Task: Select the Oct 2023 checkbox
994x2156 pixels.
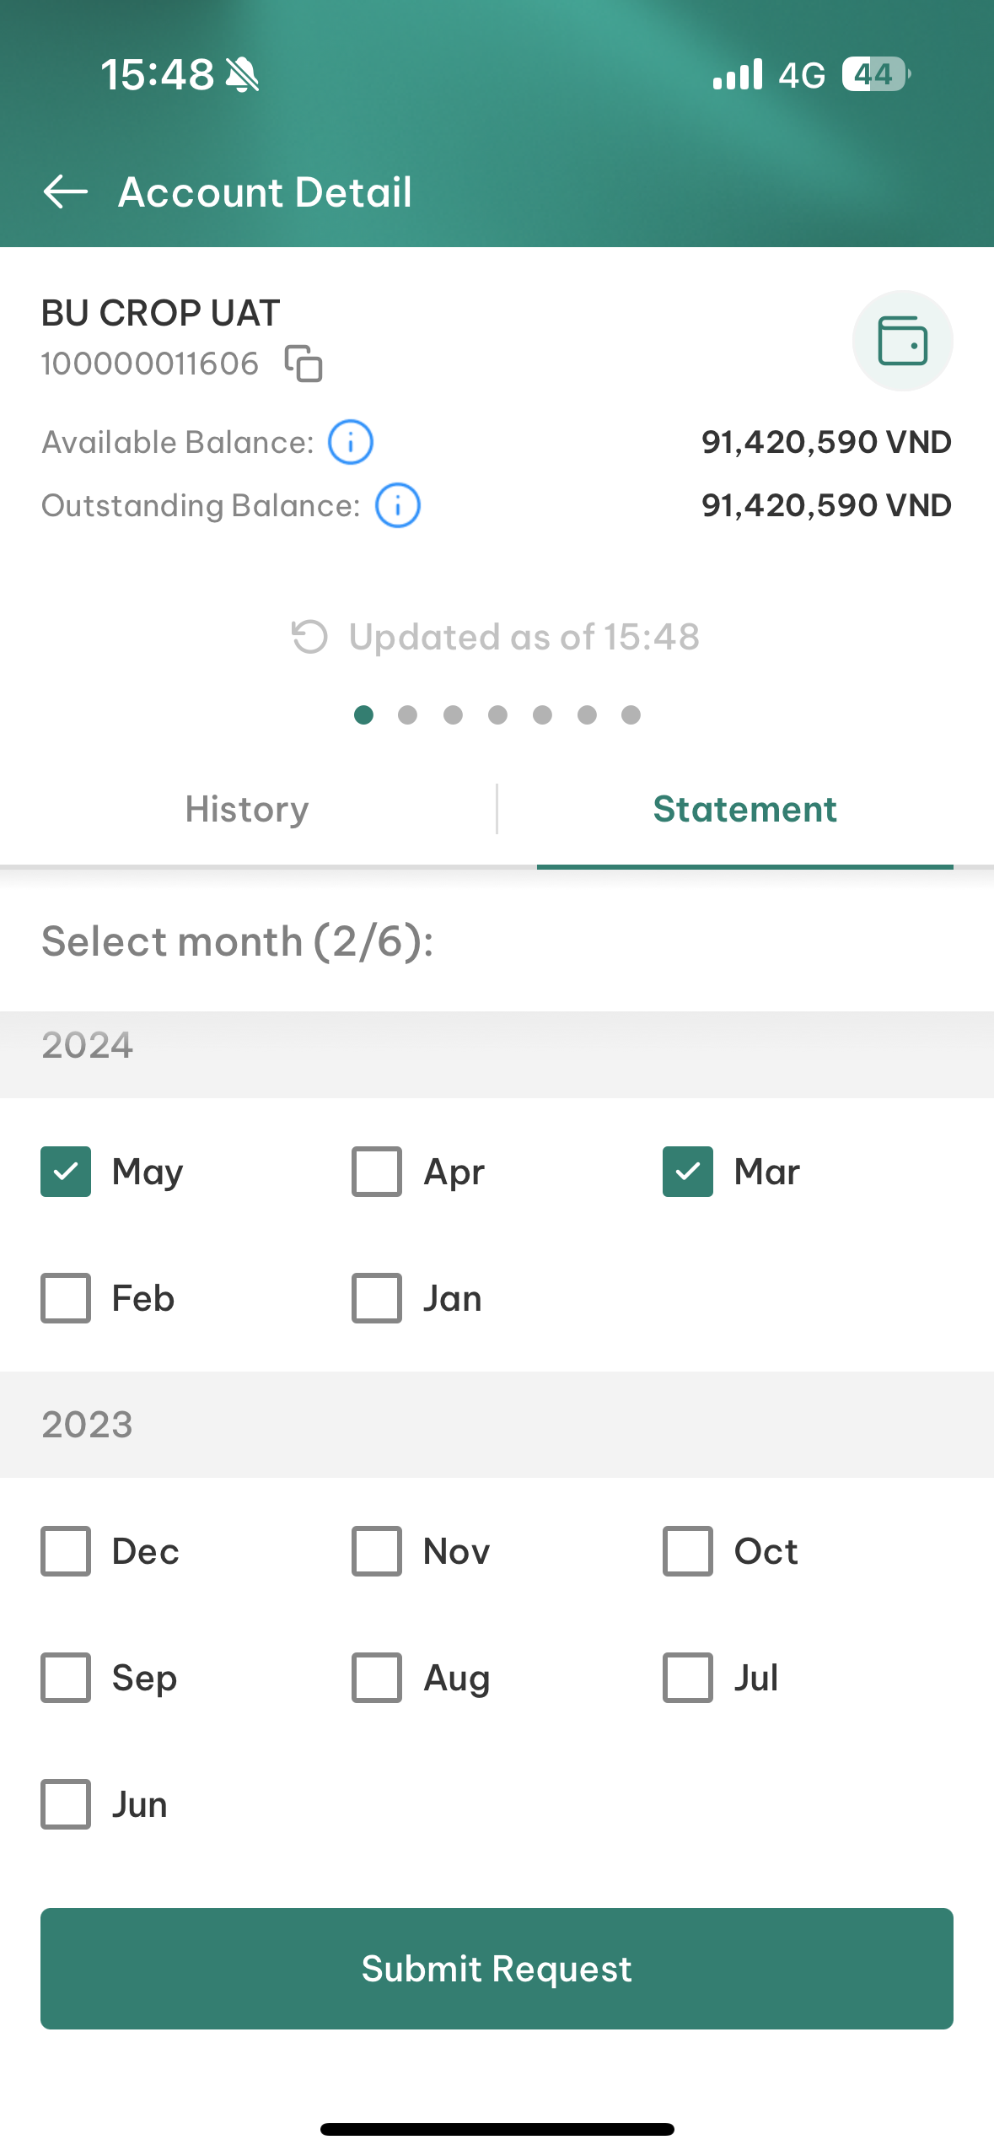Action: tap(688, 1551)
